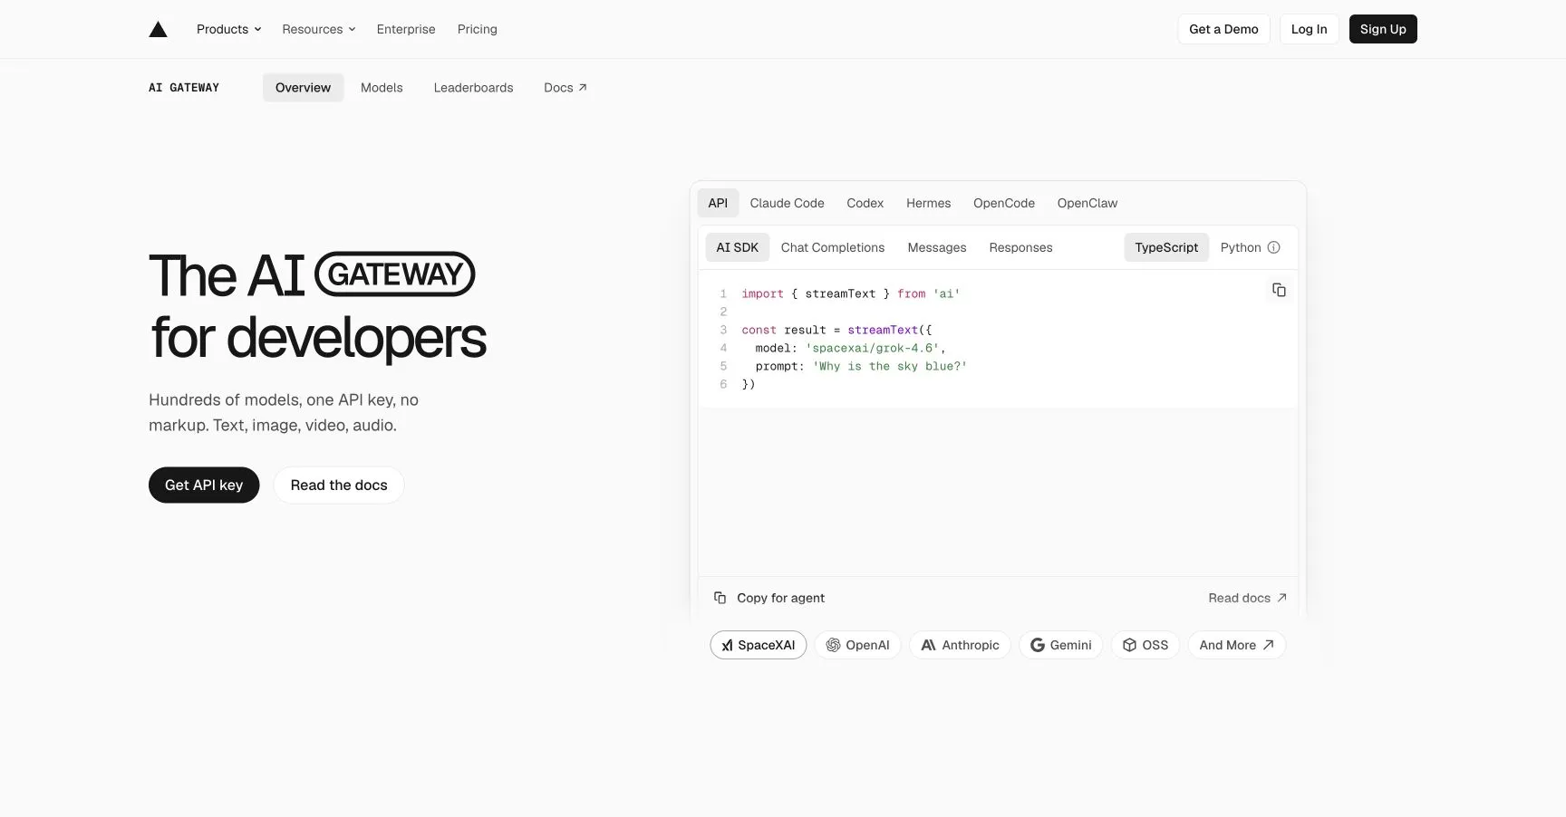Switch to the OpenCode tab
Image resolution: width=1566 pixels, height=817 pixels.
click(1003, 203)
